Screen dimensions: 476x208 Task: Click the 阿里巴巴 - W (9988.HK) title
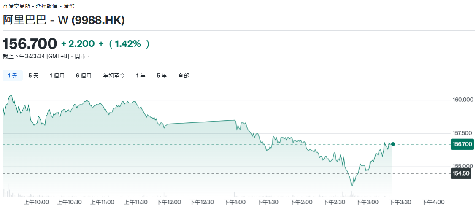tap(64, 20)
